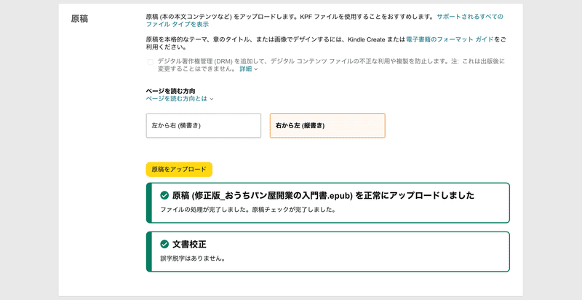Select 左から右 (横書き) reading direction
This screenshot has height=300, width=582.
(204, 125)
